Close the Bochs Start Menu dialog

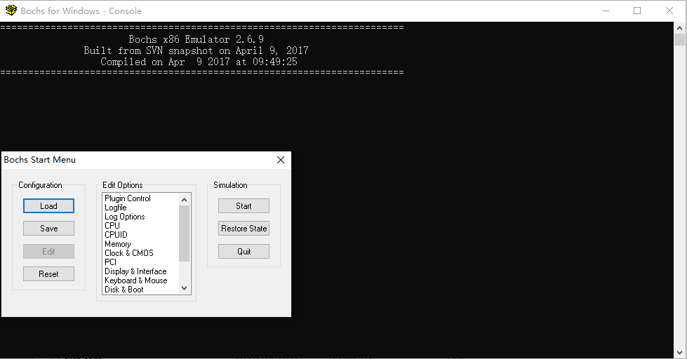pos(281,161)
